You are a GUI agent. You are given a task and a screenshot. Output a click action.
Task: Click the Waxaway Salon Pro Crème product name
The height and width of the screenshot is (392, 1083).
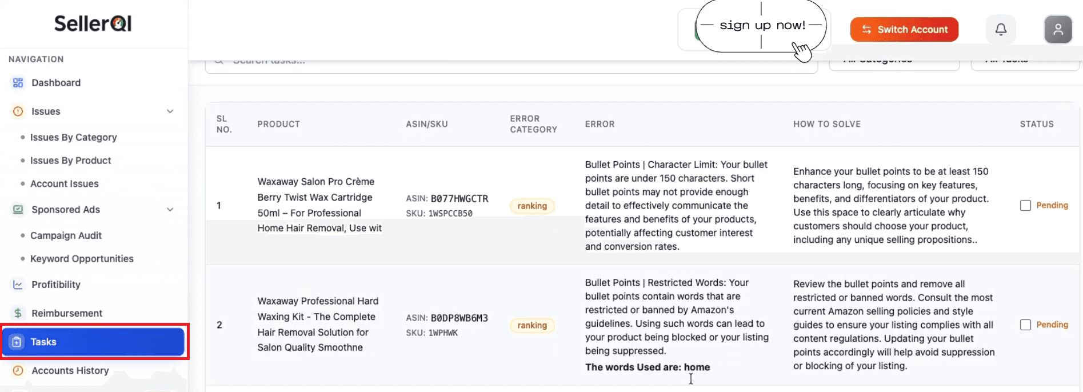319,205
